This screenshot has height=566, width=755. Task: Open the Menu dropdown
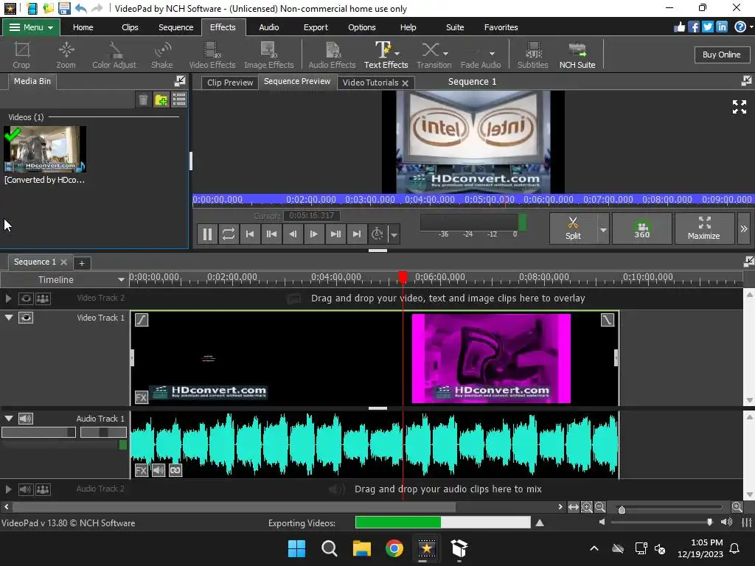pyautogui.click(x=31, y=27)
